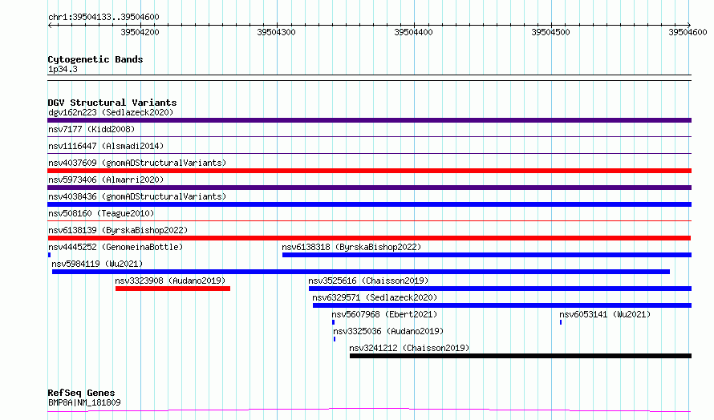This screenshot has height=420, width=714.
Task: Click ruler position 39504300
Action: point(277,32)
